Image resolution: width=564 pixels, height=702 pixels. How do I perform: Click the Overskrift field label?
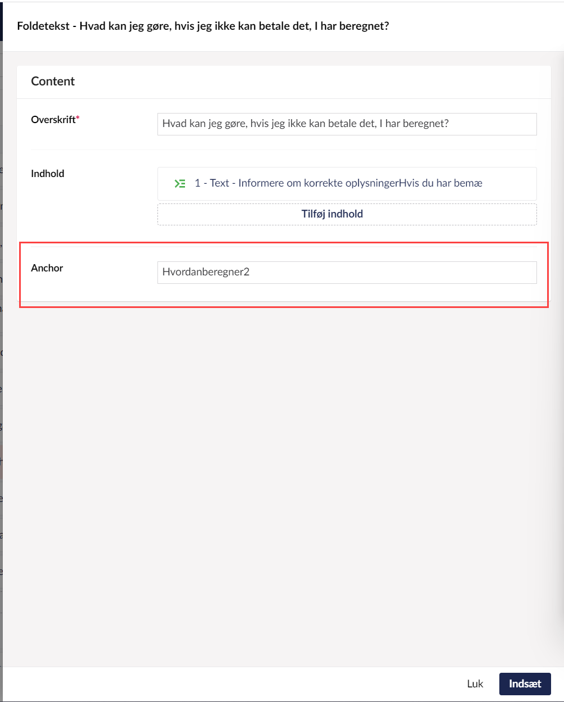pyautogui.click(x=53, y=120)
